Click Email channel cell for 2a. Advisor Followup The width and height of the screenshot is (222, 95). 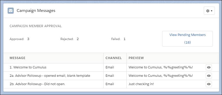110,76
